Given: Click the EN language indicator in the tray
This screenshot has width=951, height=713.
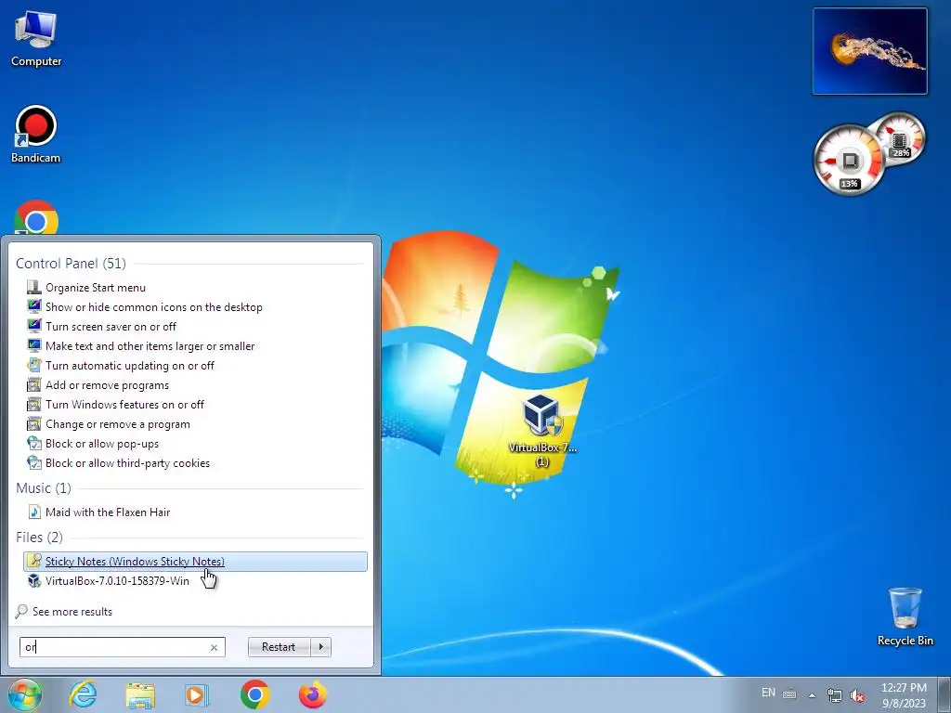Looking at the screenshot, I should [768, 693].
